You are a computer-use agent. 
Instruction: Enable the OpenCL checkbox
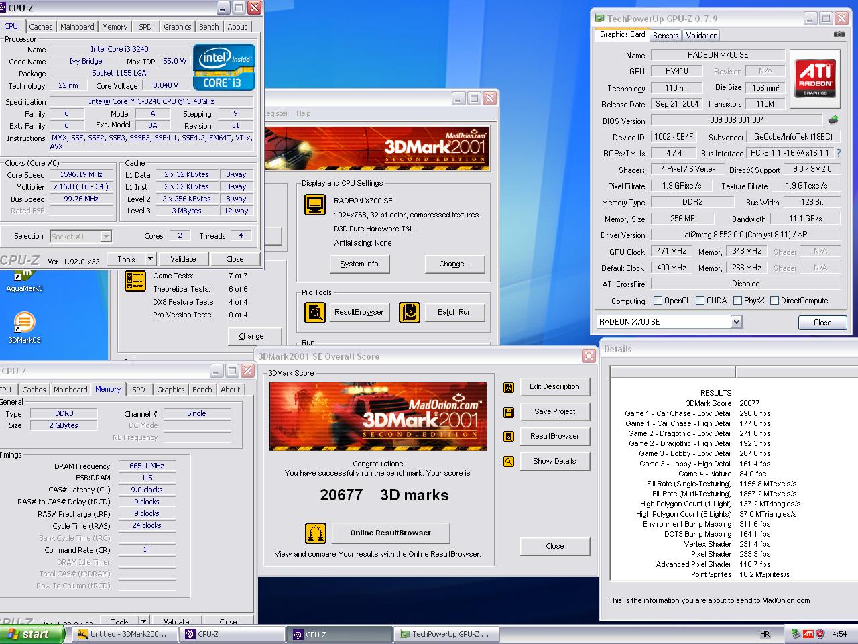tap(658, 301)
